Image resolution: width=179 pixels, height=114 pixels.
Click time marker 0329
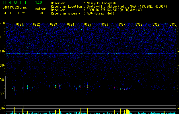(156, 25)
